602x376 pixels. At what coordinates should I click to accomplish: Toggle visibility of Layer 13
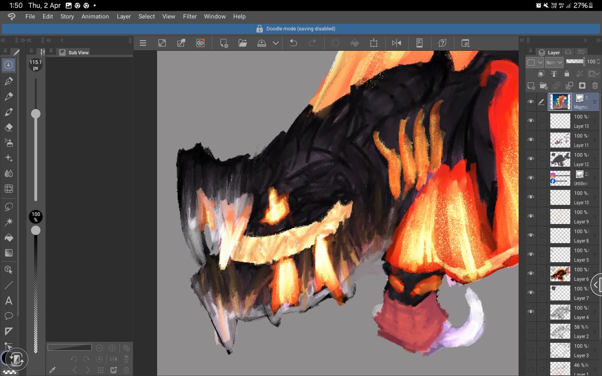point(531,120)
